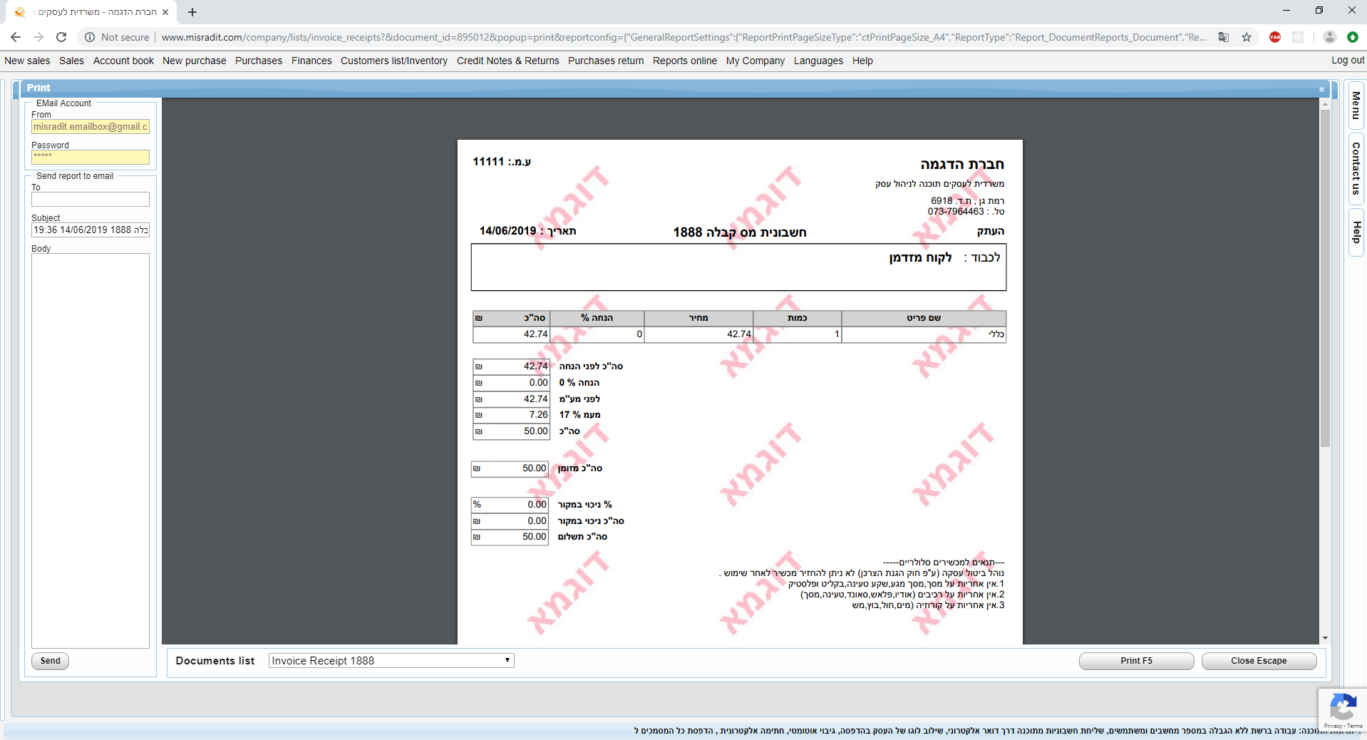Click the total amount 50.00 cell
This screenshot has height=740, width=1367.
(x=511, y=431)
